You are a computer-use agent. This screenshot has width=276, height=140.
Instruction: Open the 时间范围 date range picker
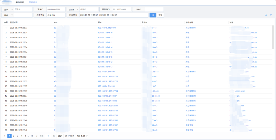tap(114, 15)
